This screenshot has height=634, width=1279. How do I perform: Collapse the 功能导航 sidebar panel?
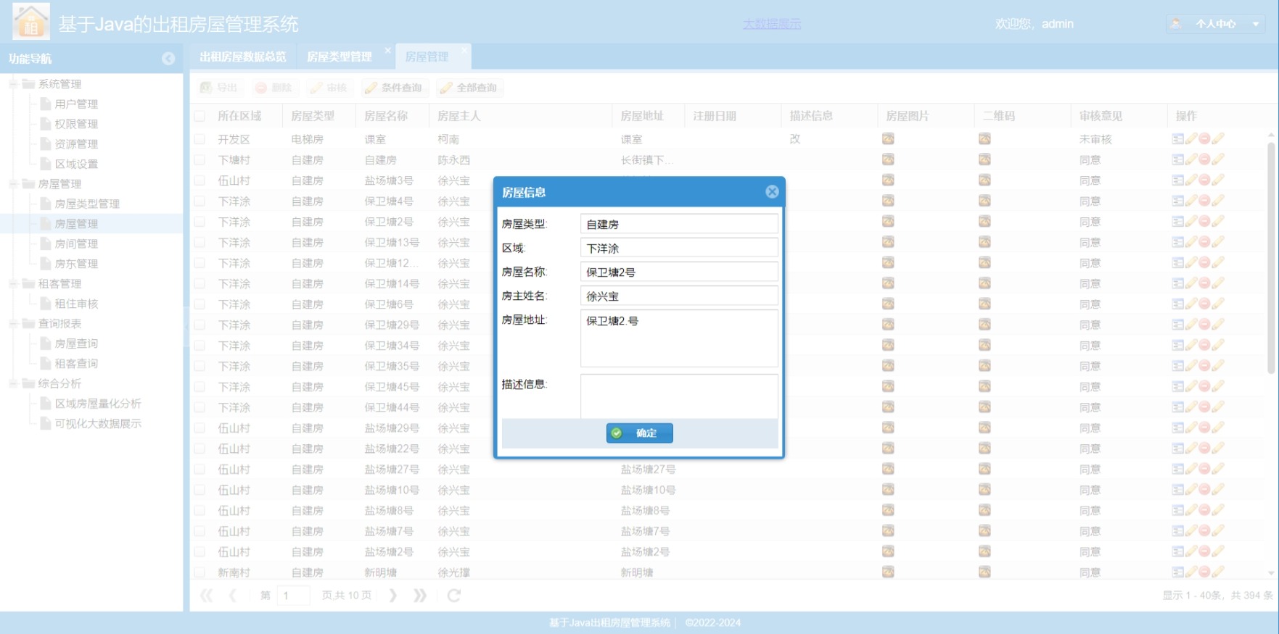pyautogui.click(x=168, y=59)
